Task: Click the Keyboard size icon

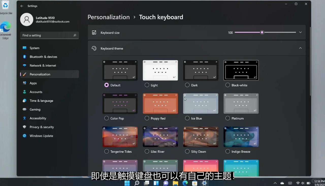Action: coord(94,33)
